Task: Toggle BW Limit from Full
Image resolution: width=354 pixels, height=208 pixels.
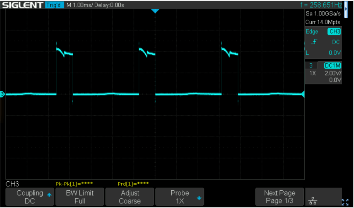Action: click(79, 196)
